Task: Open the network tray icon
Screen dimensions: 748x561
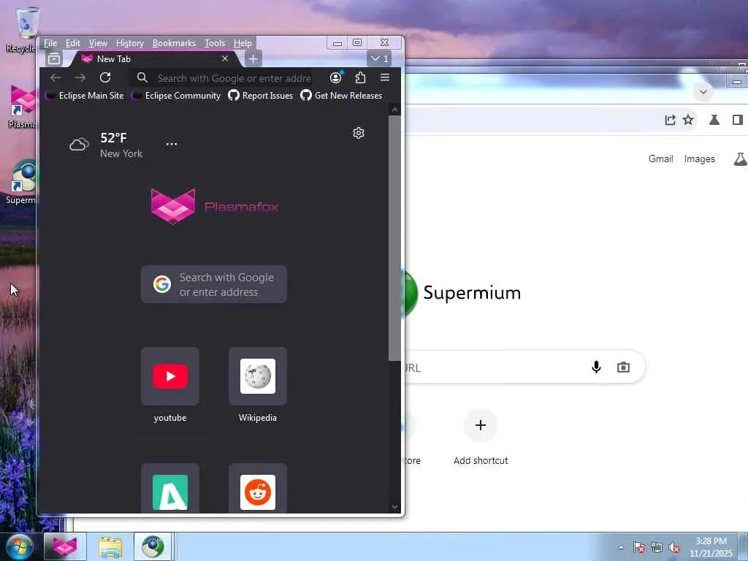Action: (x=657, y=547)
